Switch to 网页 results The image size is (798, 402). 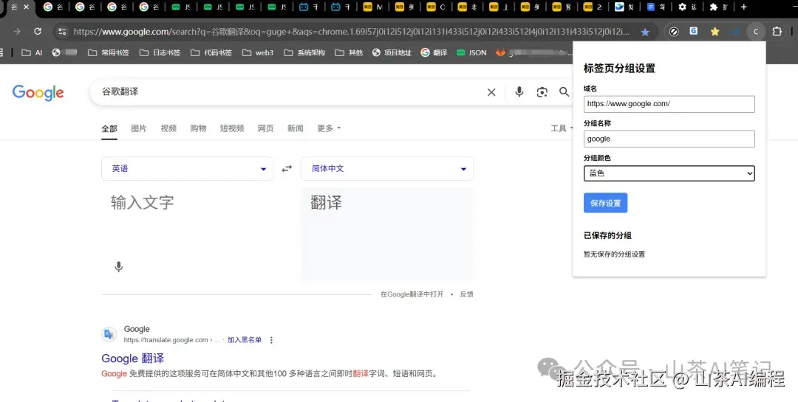click(x=265, y=128)
